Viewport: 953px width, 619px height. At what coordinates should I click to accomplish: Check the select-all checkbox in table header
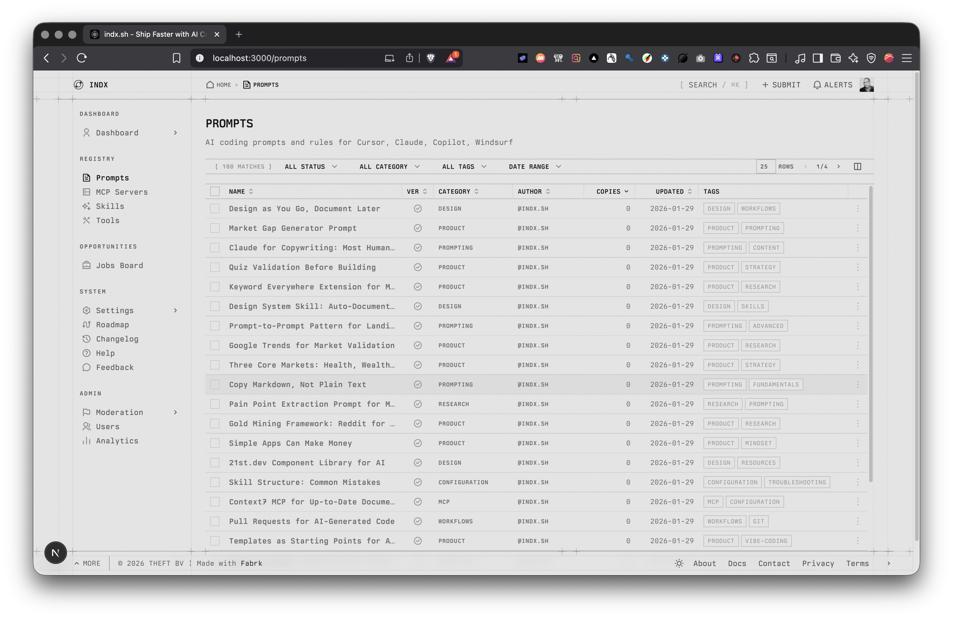(x=215, y=192)
